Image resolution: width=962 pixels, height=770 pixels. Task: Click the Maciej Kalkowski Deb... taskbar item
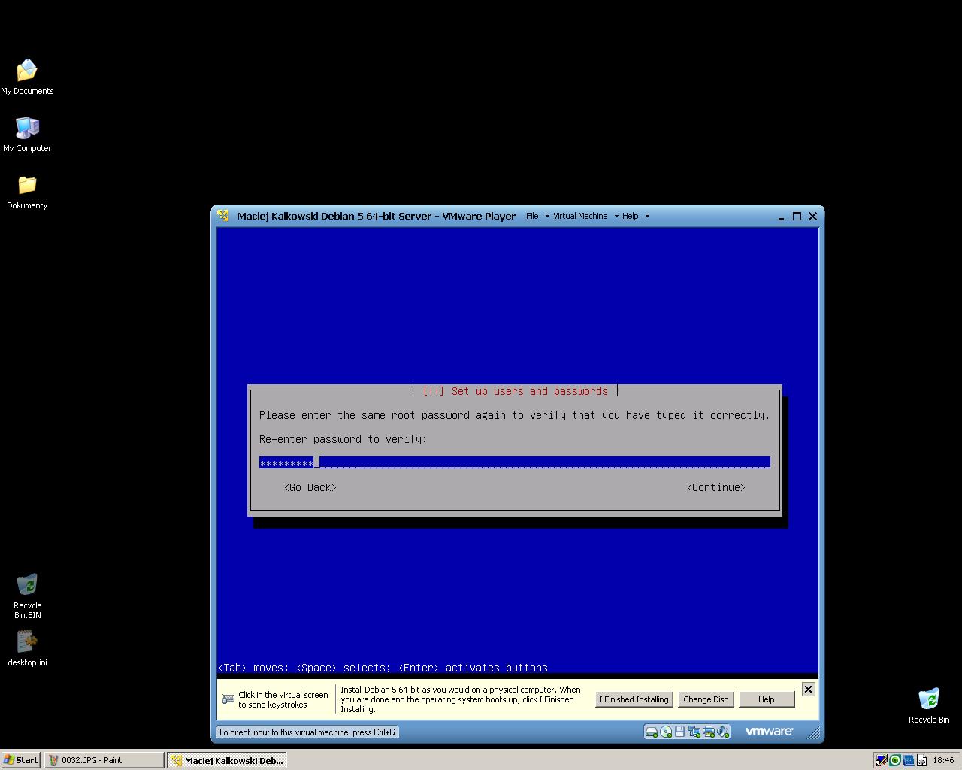pyautogui.click(x=227, y=760)
